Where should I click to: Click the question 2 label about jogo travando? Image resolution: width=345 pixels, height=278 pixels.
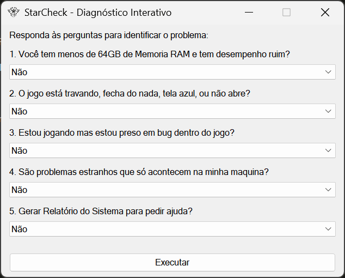tap(130, 94)
